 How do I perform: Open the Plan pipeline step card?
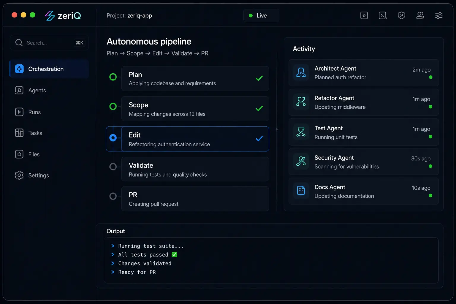(x=195, y=78)
